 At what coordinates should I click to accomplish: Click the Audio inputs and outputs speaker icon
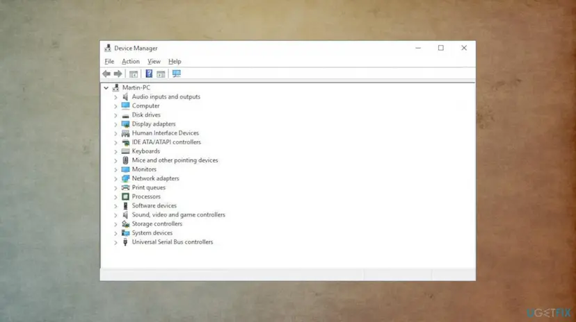click(126, 96)
